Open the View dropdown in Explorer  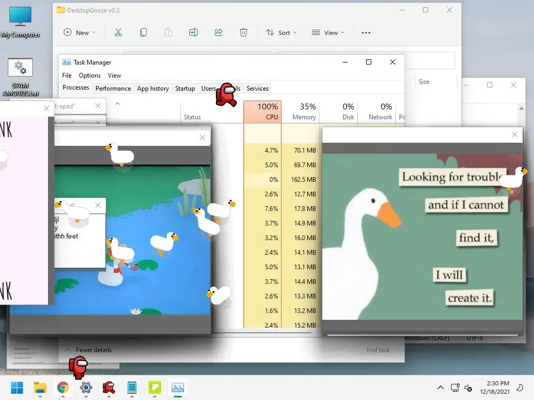click(328, 33)
